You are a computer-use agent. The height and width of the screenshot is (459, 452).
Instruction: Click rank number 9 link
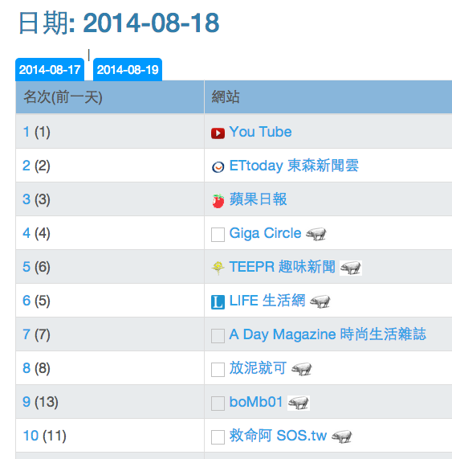26,402
